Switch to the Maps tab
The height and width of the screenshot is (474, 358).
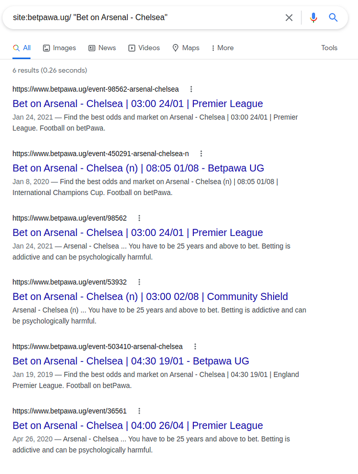(x=186, y=48)
